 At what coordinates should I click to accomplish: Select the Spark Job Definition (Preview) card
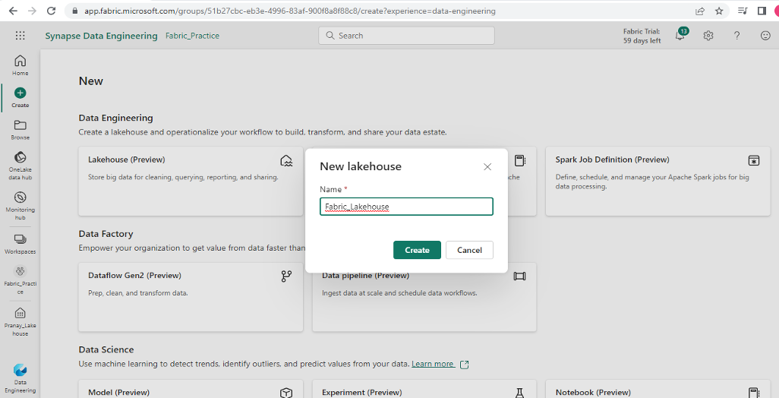pos(658,181)
